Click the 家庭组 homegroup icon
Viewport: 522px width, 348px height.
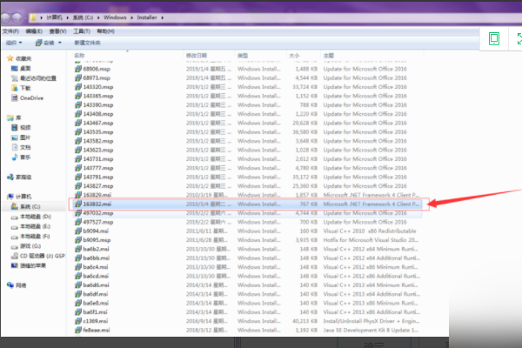coord(10,177)
